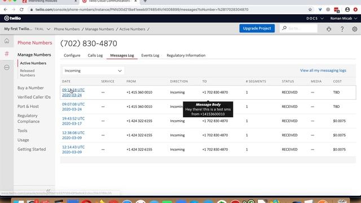Click the Manage Numbers breadcrumb

(99, 29)
